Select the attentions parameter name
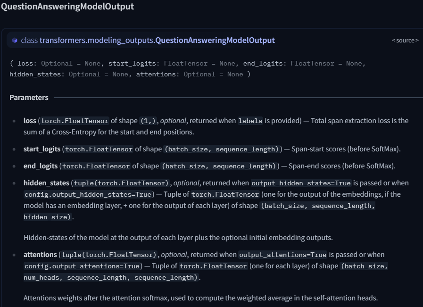This screenshot has height=307, width=423. (40, 255)
